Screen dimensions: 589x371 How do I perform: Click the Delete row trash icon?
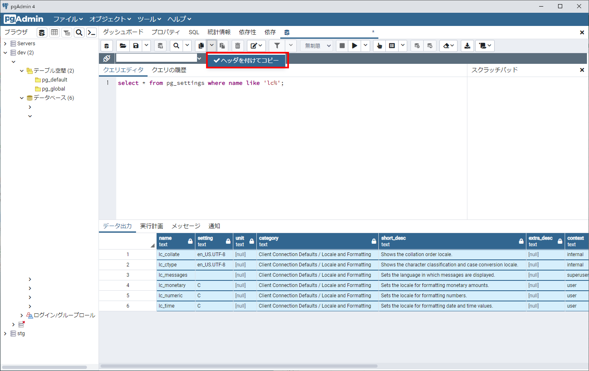pyautogui.click(x=237, y=46)
